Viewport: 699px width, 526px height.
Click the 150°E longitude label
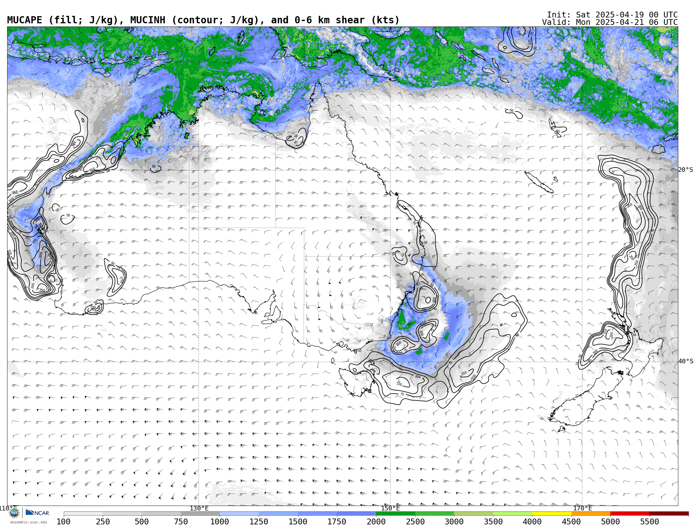(x=390, y=508)
